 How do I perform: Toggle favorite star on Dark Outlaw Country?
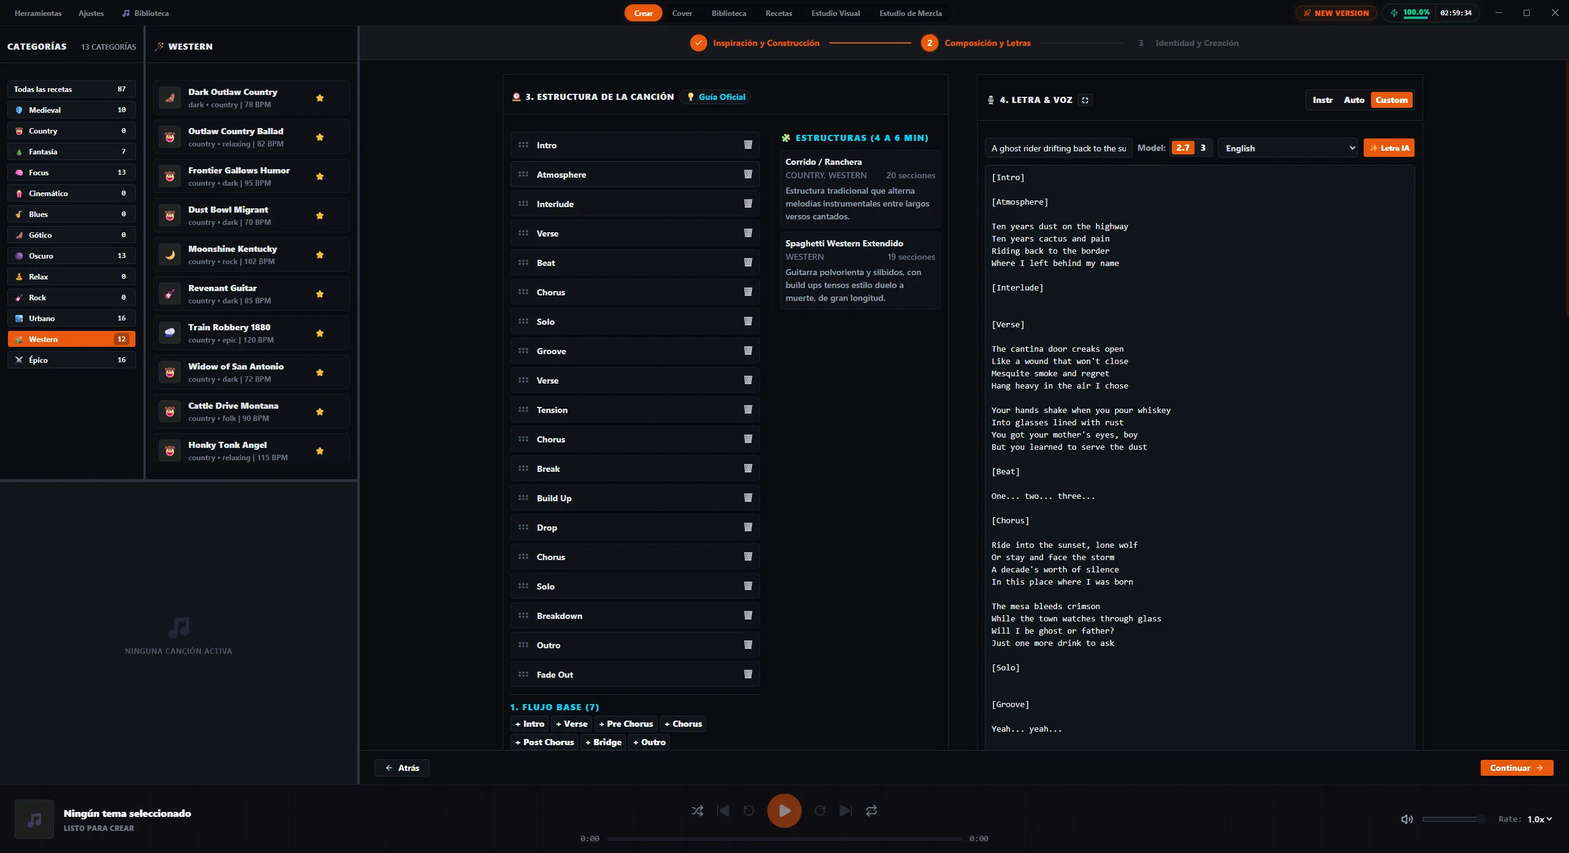point(319,98)
